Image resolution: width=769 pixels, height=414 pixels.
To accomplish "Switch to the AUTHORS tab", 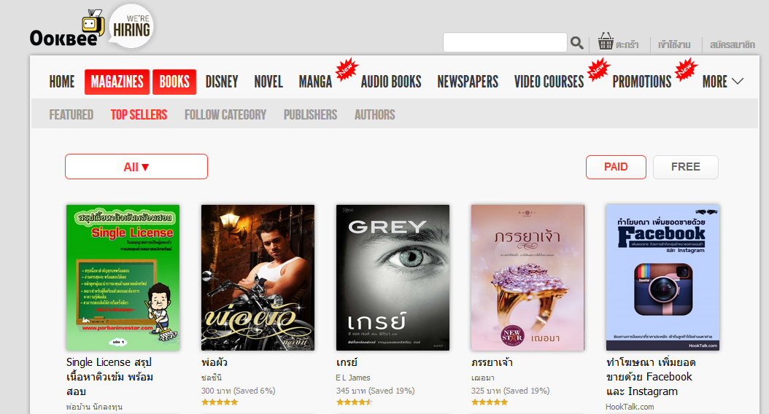I will (375, 114).
